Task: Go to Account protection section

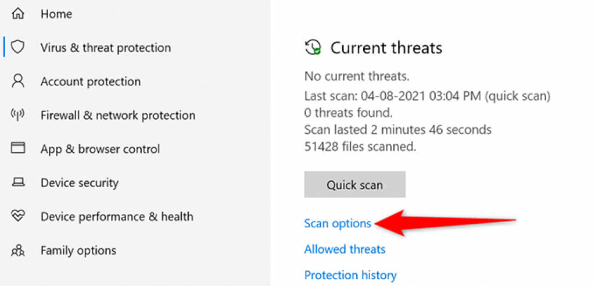Action: [x=91, y=81]
